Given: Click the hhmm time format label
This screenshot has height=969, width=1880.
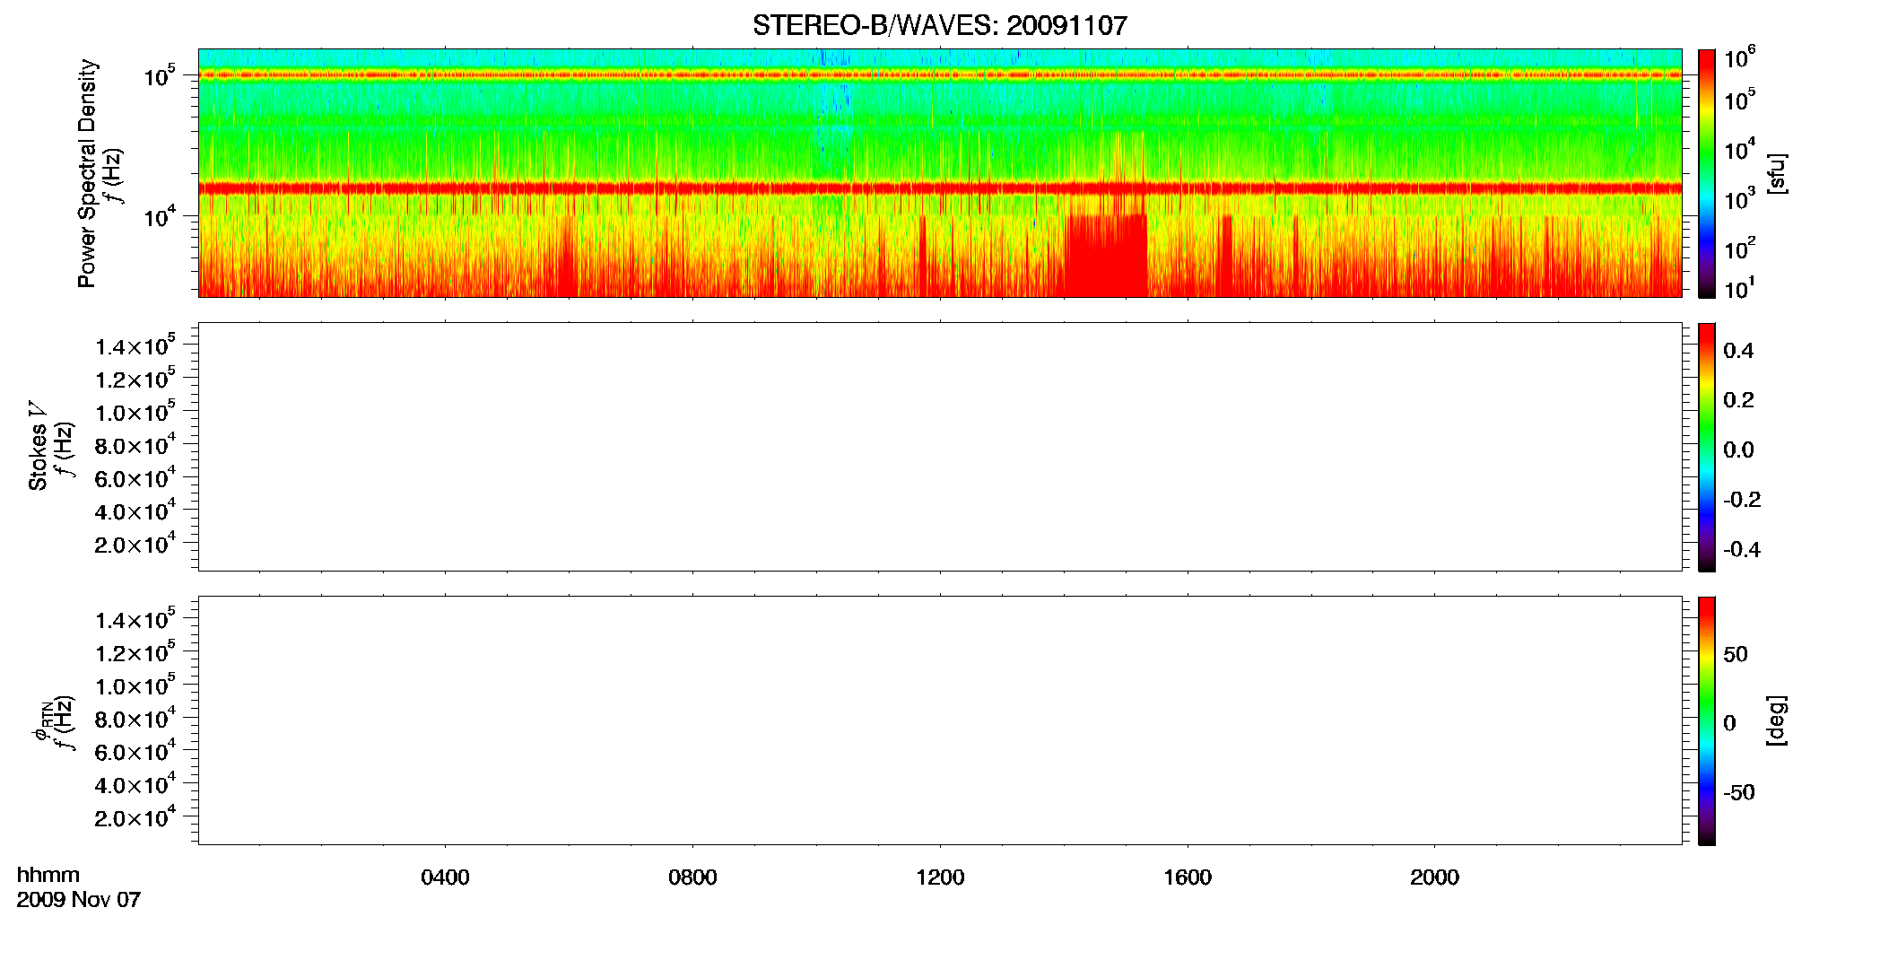Looking at the screenshot, I should coord(48,876).
